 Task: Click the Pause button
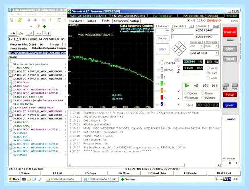tap(162, 38)
